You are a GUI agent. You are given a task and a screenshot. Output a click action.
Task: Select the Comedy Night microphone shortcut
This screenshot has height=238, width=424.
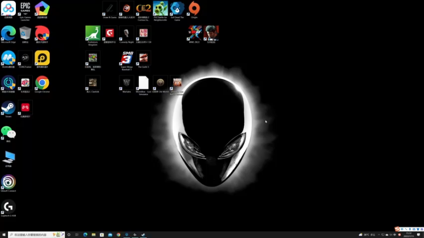(x=127, y=34)
